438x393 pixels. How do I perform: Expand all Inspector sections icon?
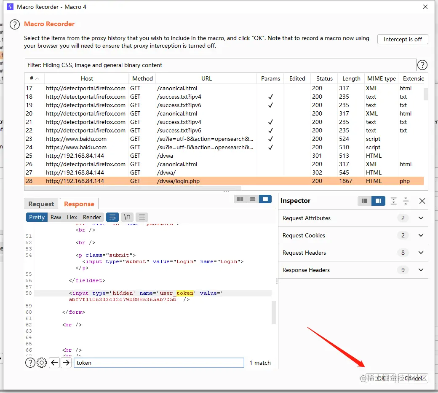393,201
